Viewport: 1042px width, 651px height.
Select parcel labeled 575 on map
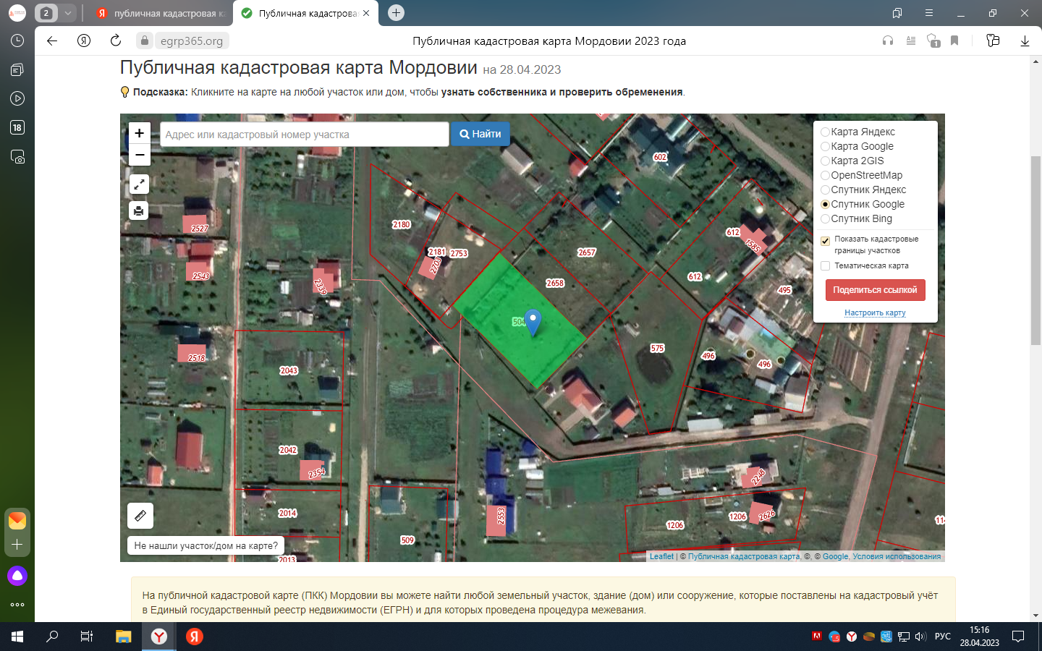(657, 348)
